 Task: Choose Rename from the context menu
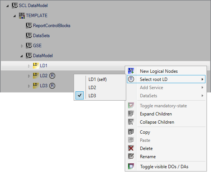pos(166,157)
